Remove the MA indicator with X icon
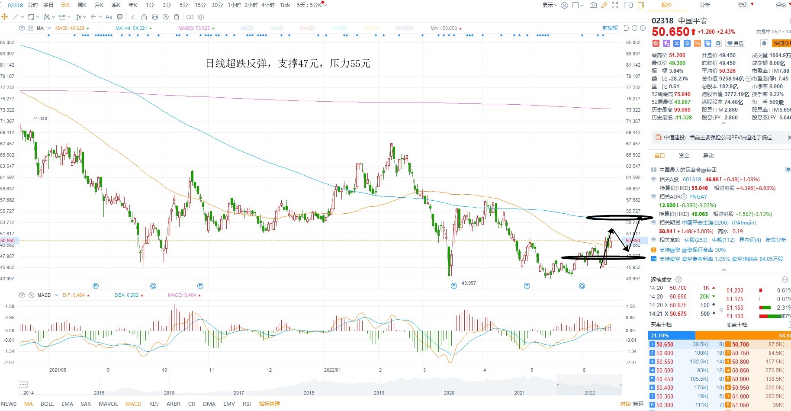 [x=31, y=28]
